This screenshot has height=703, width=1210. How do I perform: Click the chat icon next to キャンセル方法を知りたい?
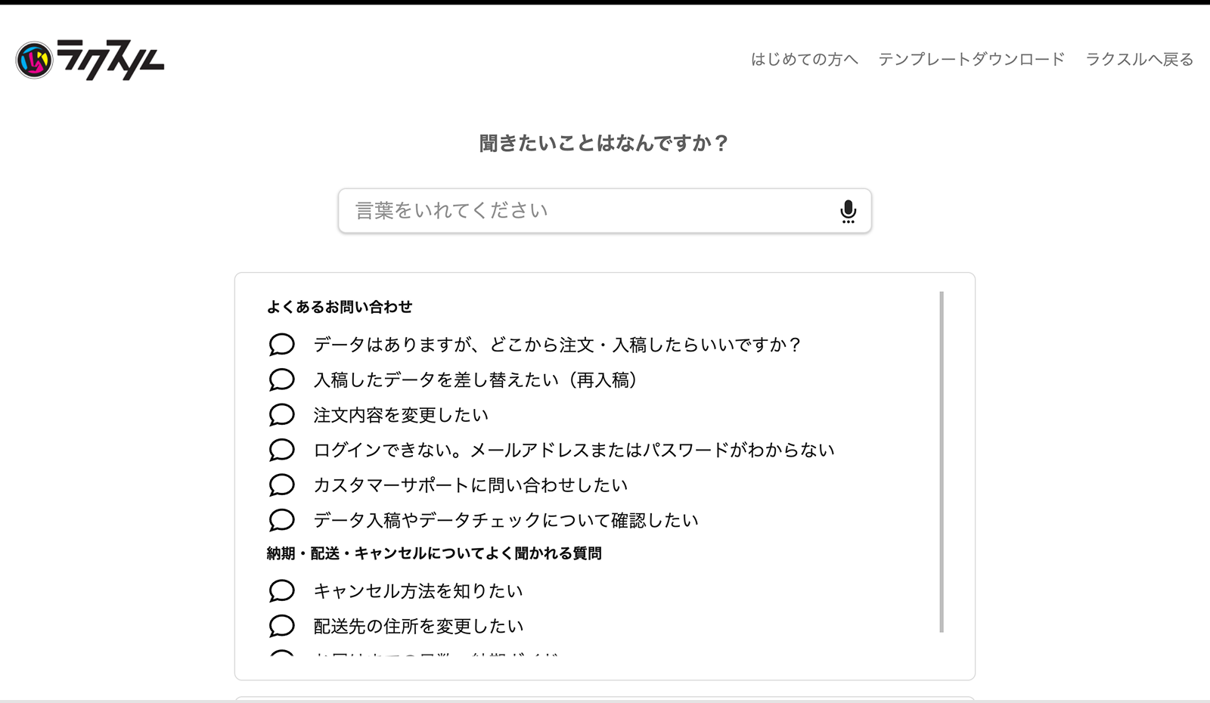[x=281, y=591]
